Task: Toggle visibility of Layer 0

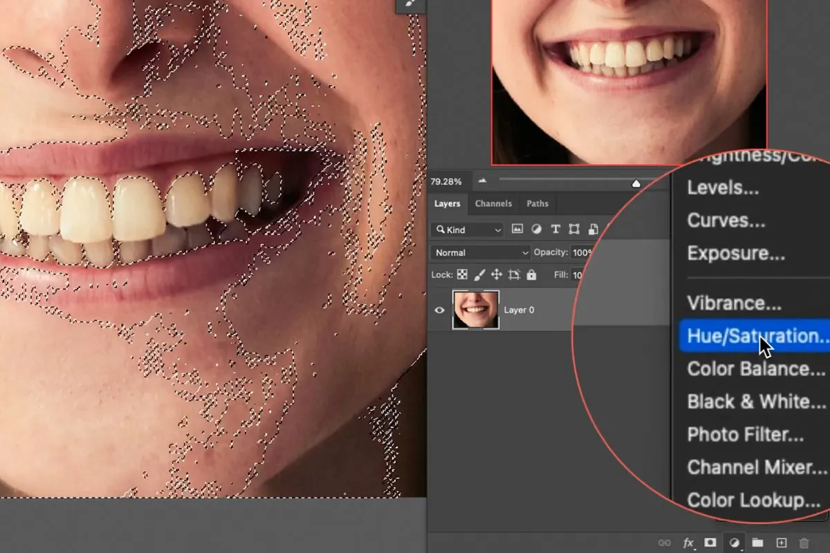Action: tap(440, 310)
